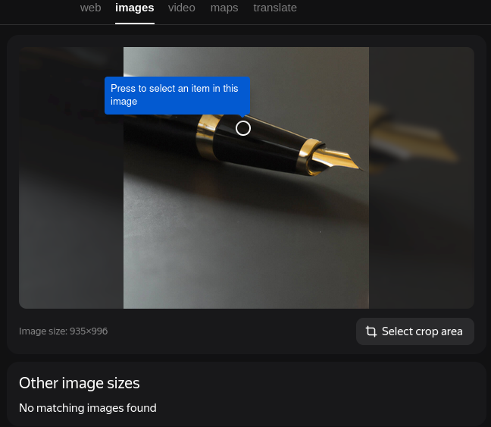Go to the maps tab

(224, 8)
